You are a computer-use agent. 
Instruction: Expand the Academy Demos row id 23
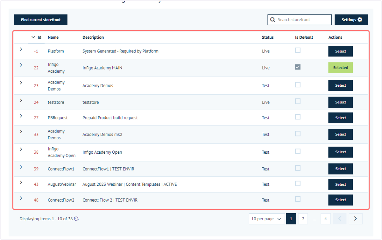coord(21,83)
